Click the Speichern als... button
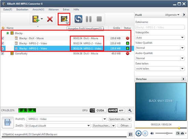 [118, 119]
